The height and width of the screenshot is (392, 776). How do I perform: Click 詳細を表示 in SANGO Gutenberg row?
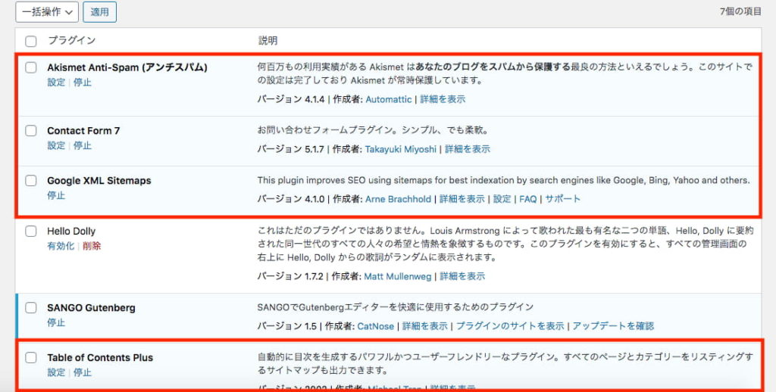point(424,325)
